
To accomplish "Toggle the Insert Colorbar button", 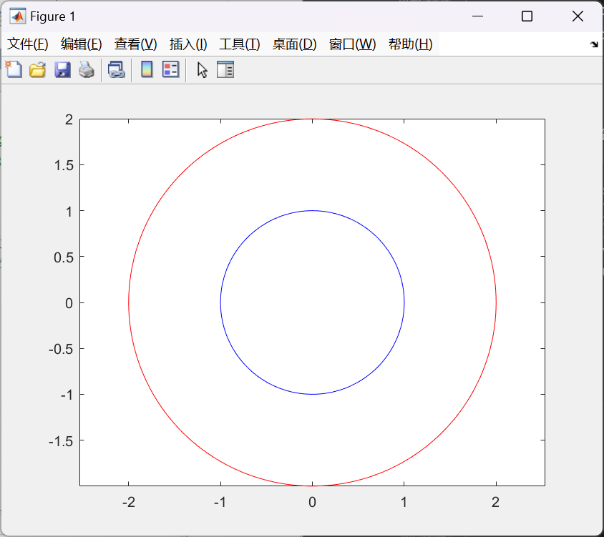I will pos(147,69).
